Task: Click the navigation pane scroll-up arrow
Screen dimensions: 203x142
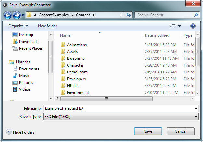Action: [x=51, y=34]
